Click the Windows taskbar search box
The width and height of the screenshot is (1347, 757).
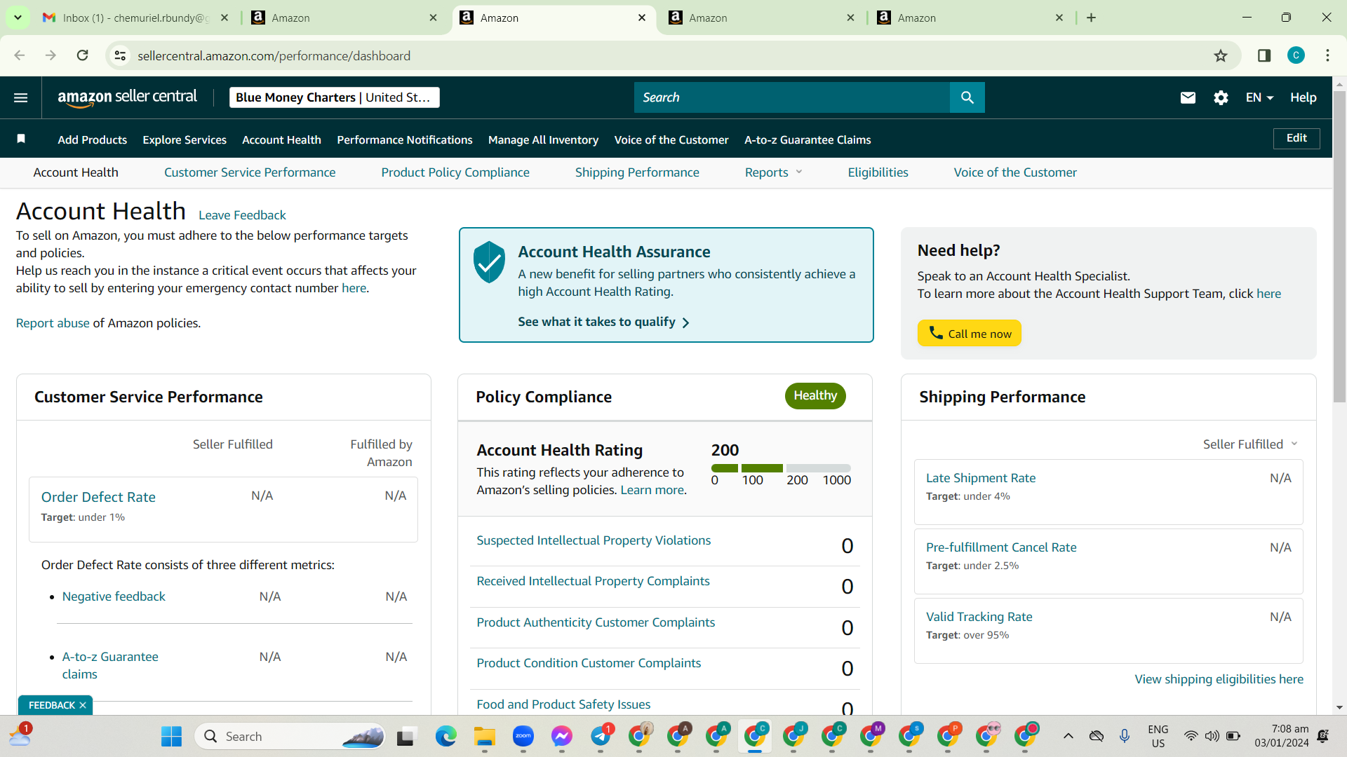(x=290, y=736)
